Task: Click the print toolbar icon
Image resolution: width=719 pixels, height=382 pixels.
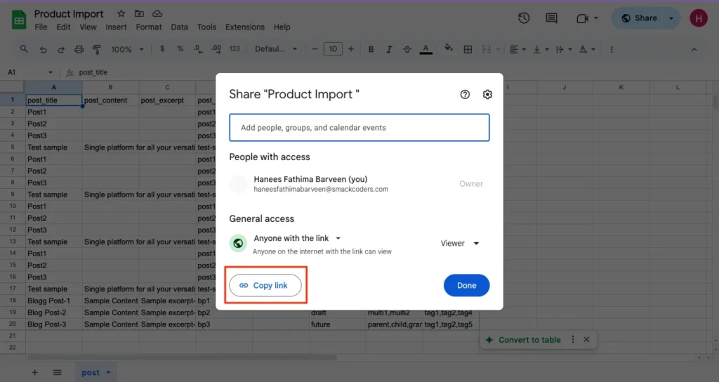Action: click(79, 50)
